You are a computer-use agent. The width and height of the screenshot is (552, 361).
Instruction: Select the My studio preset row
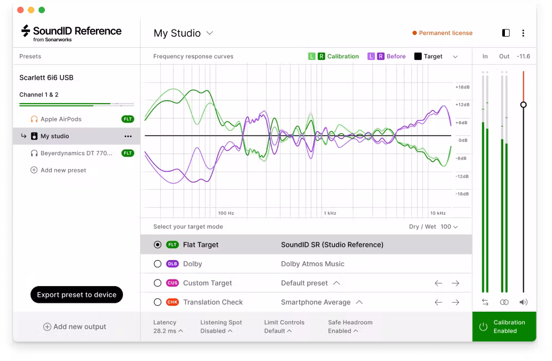pos(76,136)
